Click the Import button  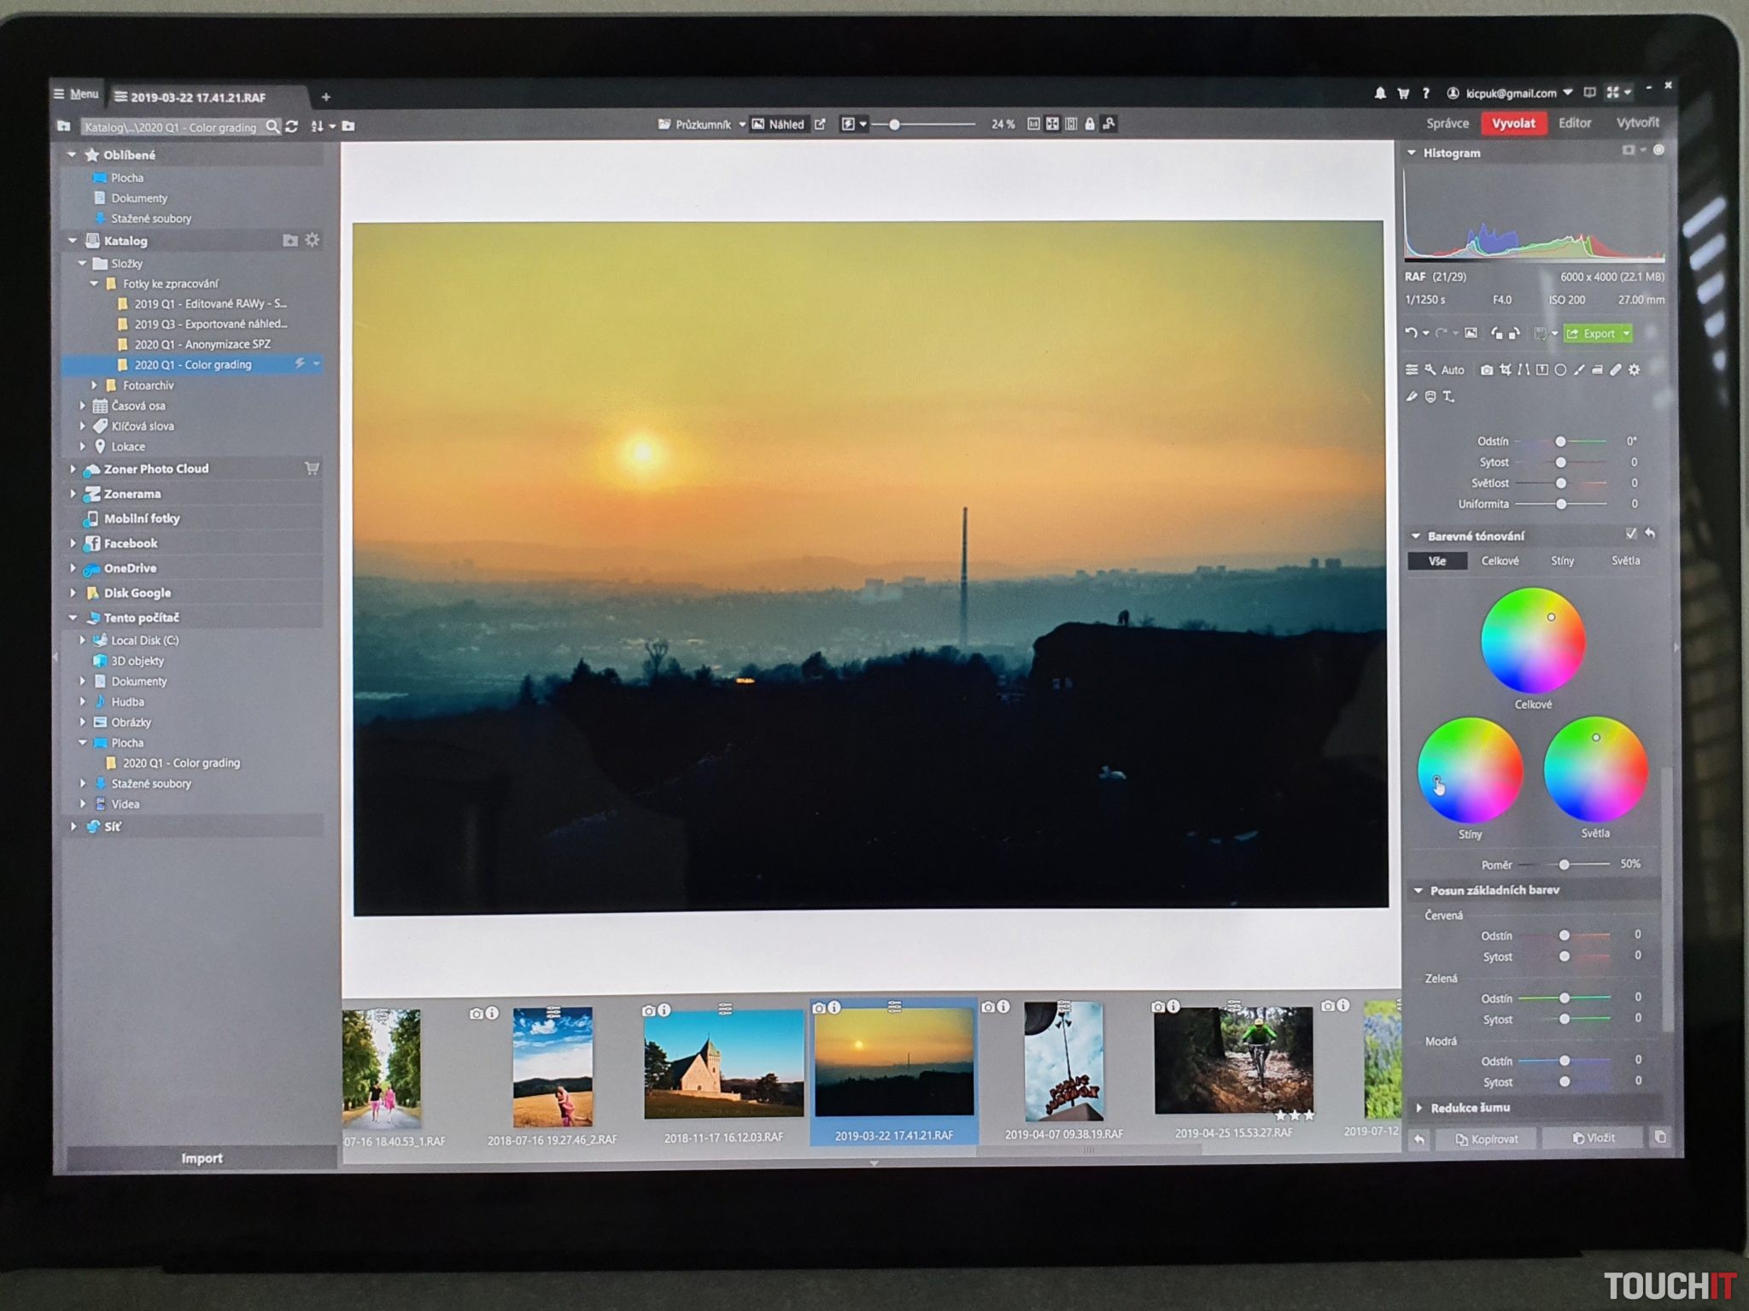[202, 1158]
